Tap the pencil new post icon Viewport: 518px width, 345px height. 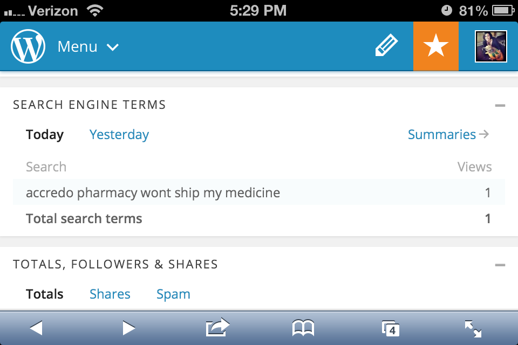386,46
